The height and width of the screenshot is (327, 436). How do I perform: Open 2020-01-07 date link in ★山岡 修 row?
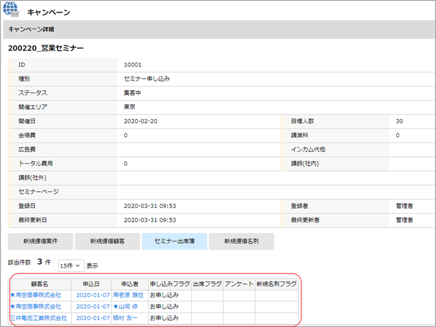point(93,306)
